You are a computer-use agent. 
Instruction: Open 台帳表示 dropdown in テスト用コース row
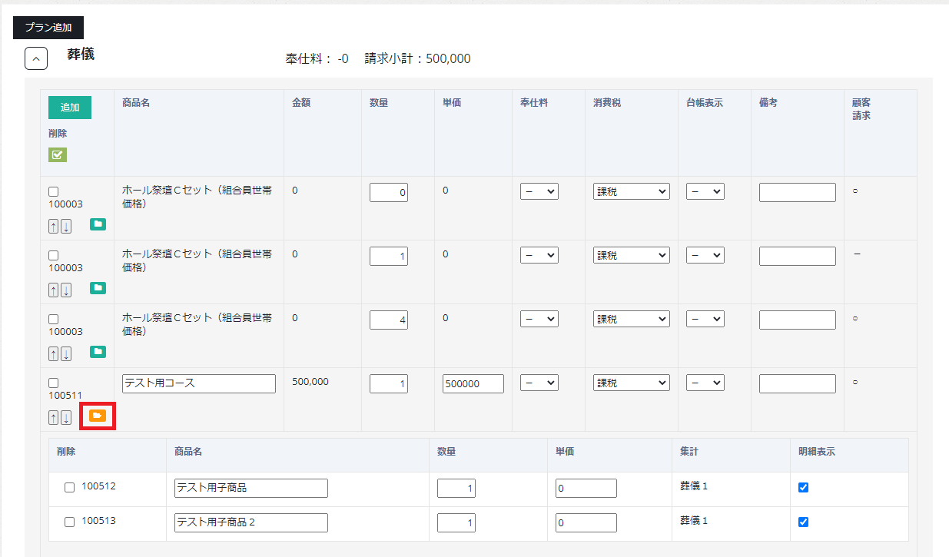[x=705, y=383]
